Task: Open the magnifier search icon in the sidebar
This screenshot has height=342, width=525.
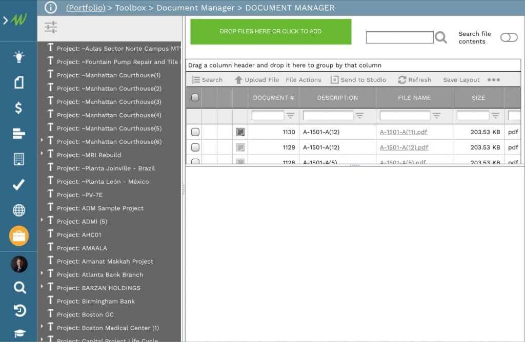Action: 20,288
